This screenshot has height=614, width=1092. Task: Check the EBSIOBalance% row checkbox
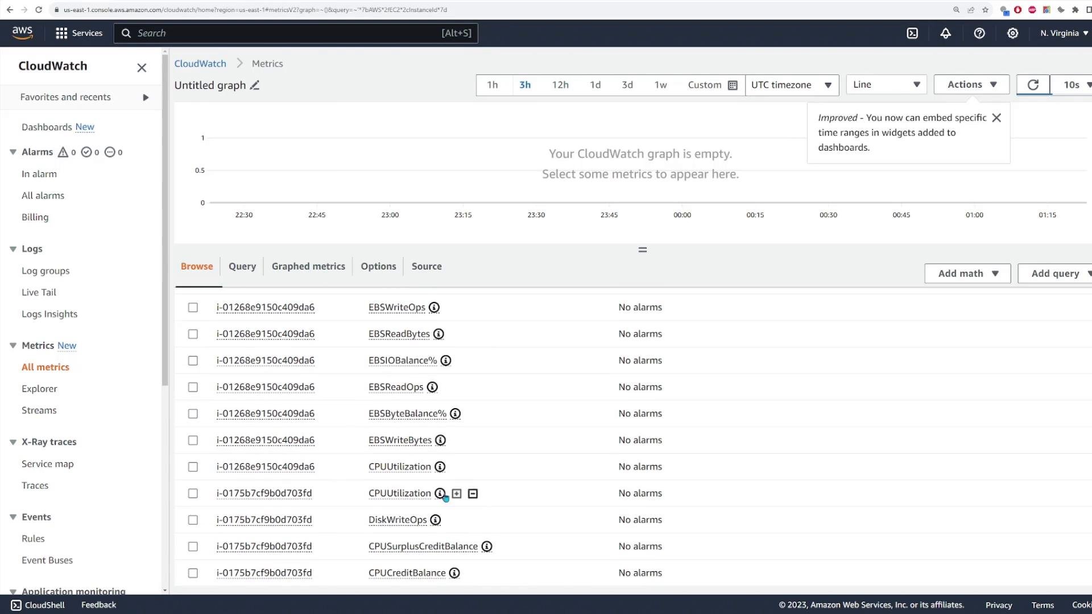coord(193,360)
